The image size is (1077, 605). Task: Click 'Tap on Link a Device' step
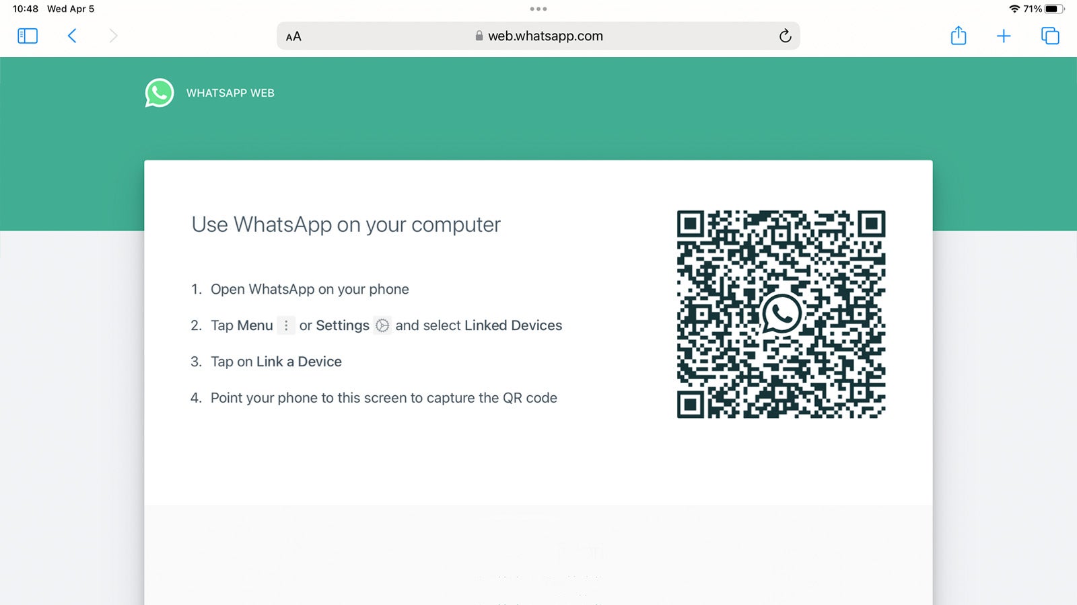point(276,362)
